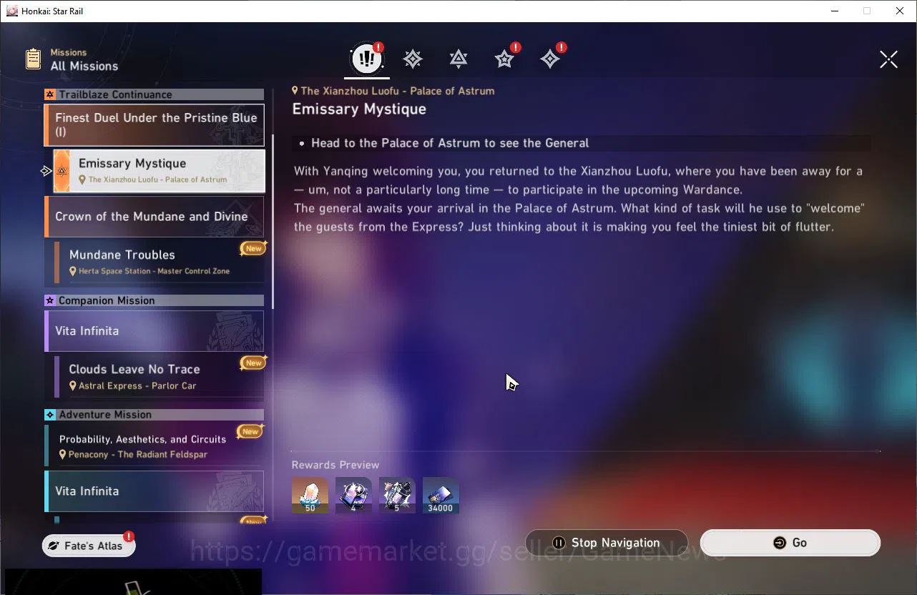Viewport: 917px width, 595px height.
Task: Click 'Penacony - The Radiant Feldspar' location text
Action: point(137,454)
